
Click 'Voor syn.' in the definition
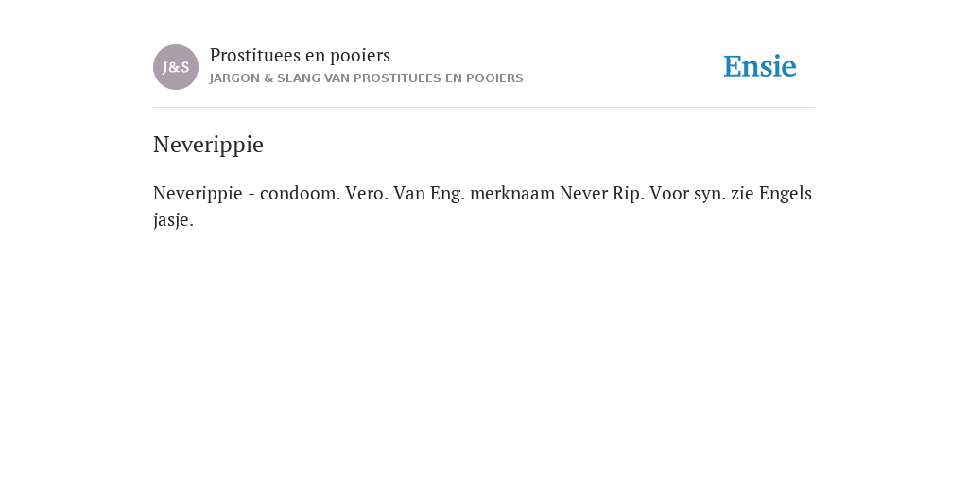(x=688, y=193)
